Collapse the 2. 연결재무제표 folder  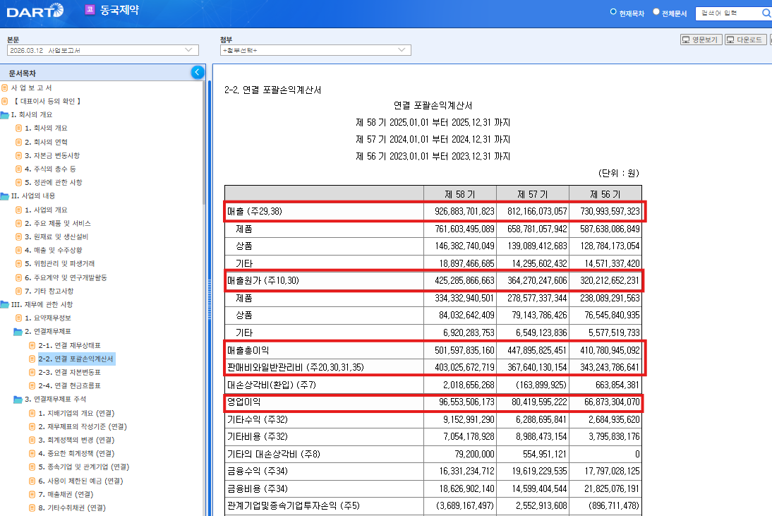coord(18,332)
